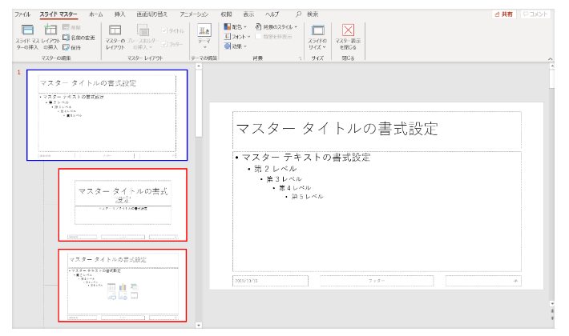Switch to the Home (ホーム) tab
569x336 pixels.
[x=95, y=14]
